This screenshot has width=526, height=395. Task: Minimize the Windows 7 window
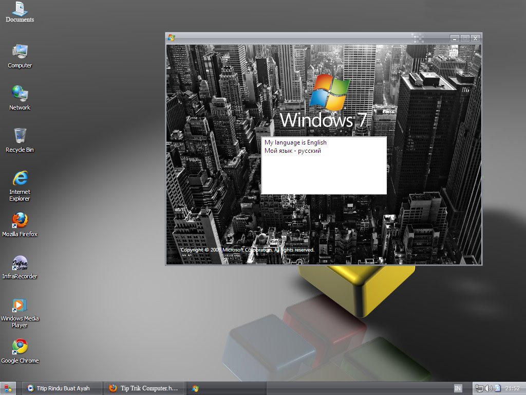pyautogui.click(x=455, y=38)
